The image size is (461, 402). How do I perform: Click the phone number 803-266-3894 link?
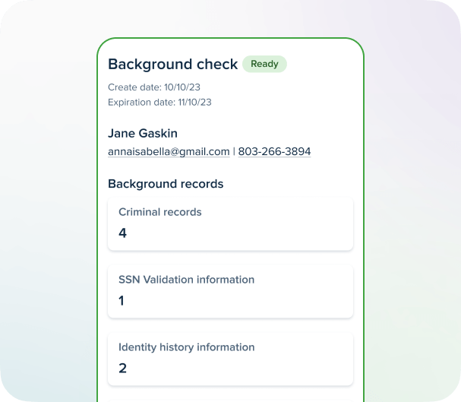click(x=274, y=152)
